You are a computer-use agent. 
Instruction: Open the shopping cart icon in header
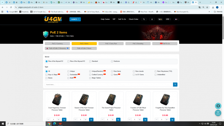[x=160, y=19]
